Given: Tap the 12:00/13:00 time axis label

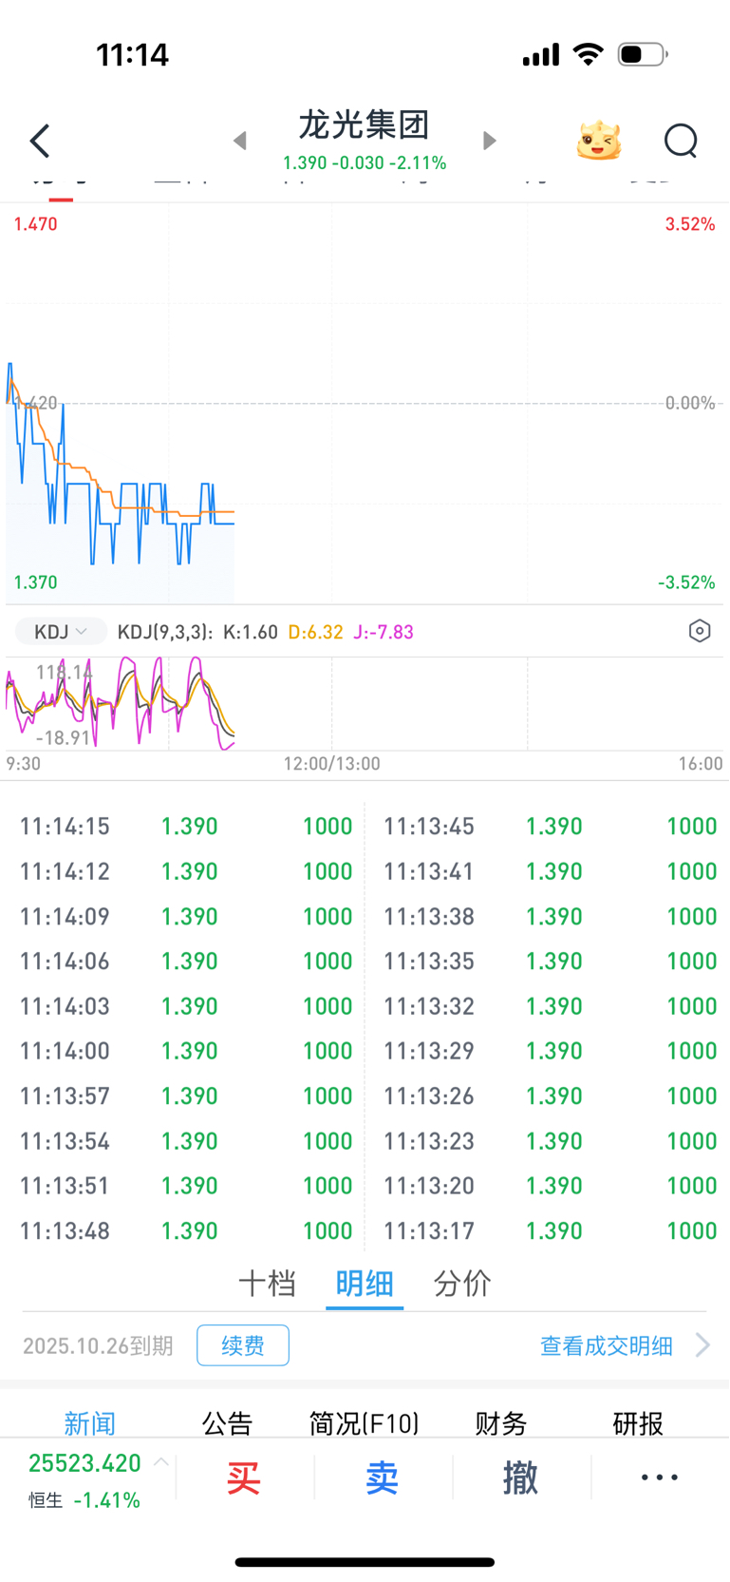Looking at the screenshot, I should click(x=331, y=764).
